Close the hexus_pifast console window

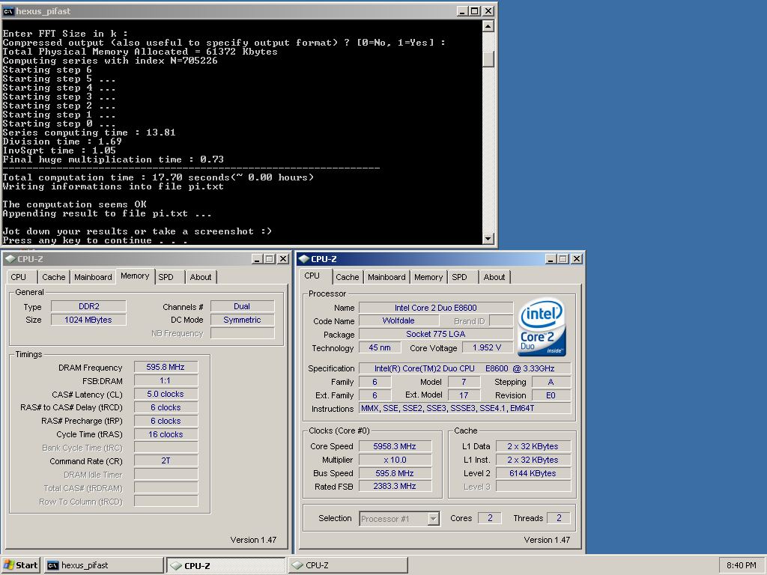(488, 10)
